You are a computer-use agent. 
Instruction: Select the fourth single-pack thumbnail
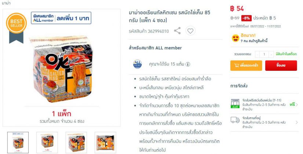coord(105,142)
